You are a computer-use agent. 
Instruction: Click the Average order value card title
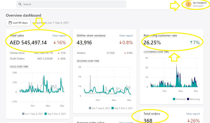click(90, 122)
